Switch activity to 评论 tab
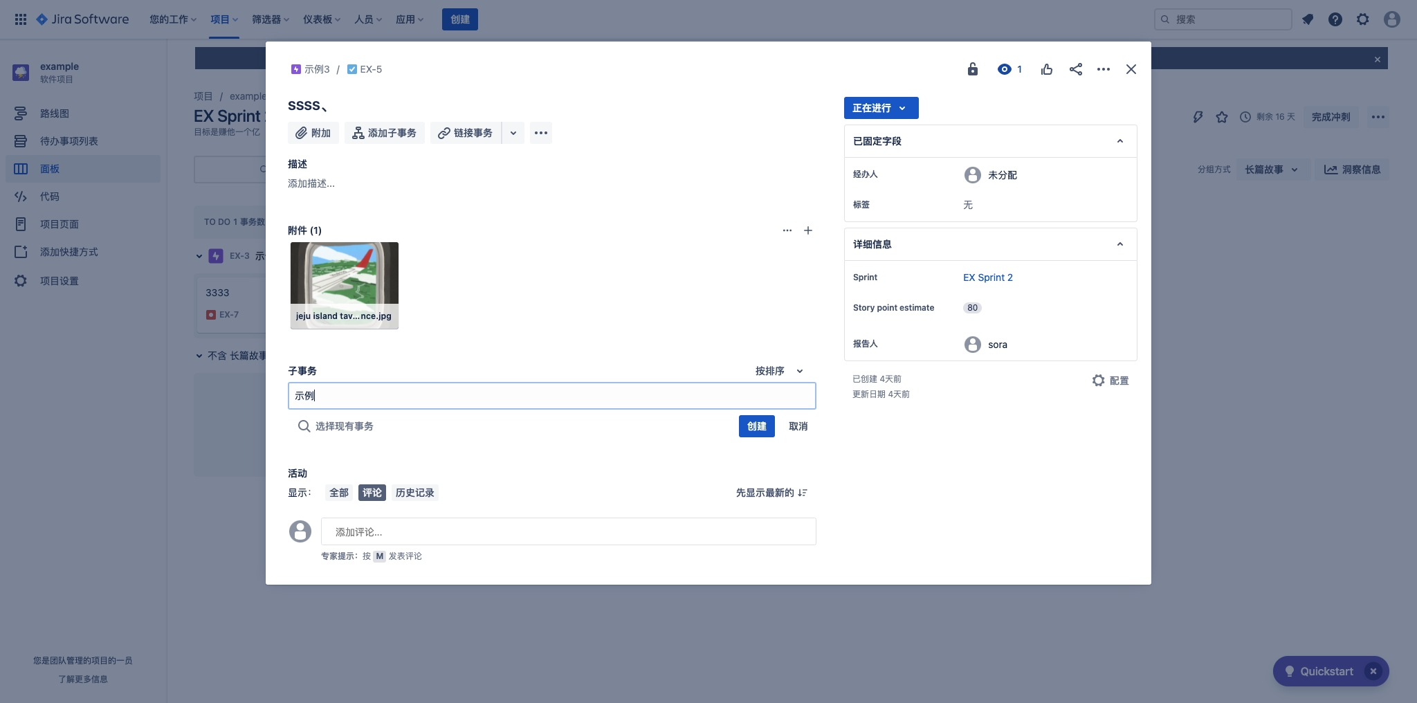This screenshot has width=1417, height=703. [372, 493]
